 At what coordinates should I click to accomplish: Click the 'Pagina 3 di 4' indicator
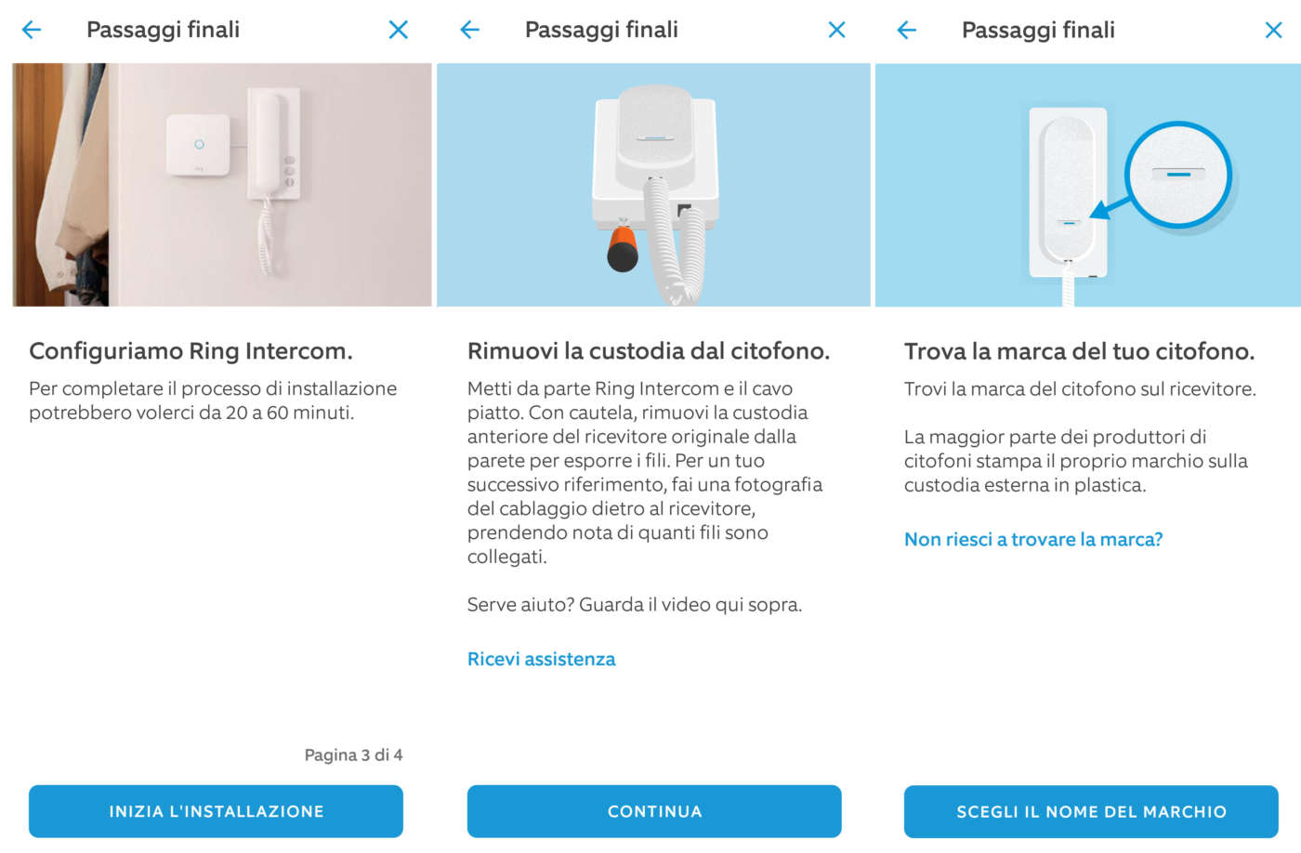click(353, 755)
